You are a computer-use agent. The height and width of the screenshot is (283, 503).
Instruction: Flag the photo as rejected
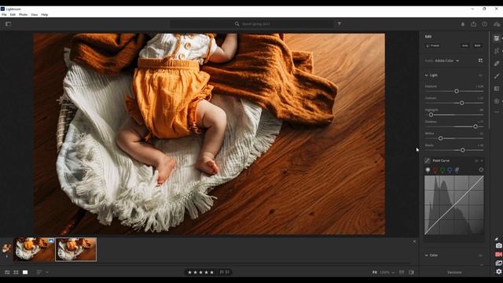tap(227, 273)
